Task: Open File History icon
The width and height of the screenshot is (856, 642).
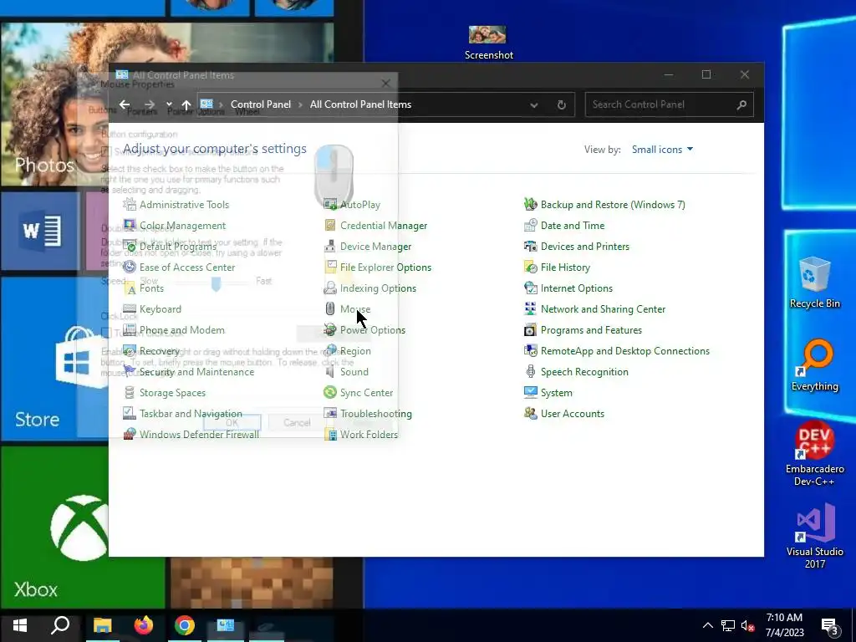Action: [531, 267]
